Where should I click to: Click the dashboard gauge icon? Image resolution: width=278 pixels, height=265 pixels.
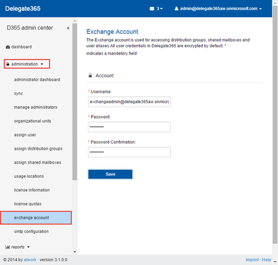(7, 47)
